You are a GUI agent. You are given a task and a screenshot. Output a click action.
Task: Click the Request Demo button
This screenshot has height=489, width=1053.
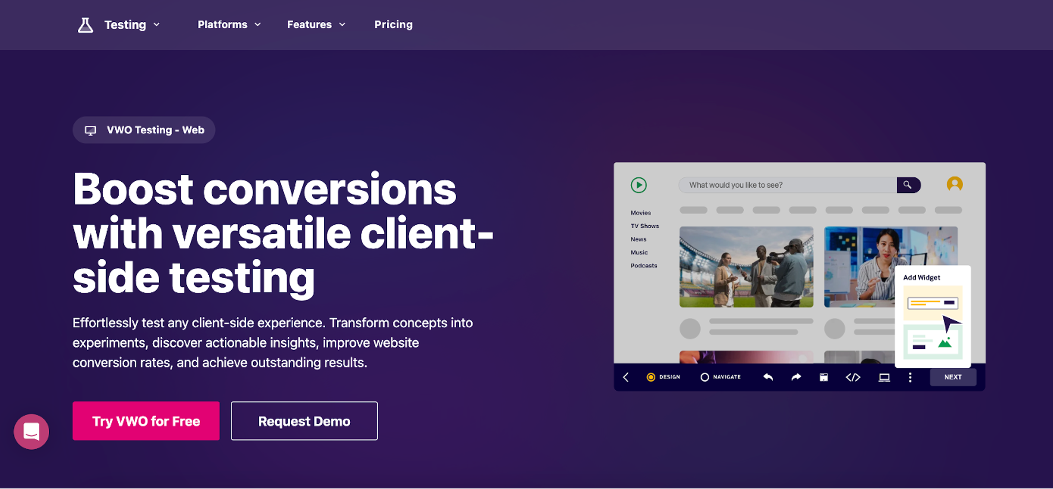[304, 421]
